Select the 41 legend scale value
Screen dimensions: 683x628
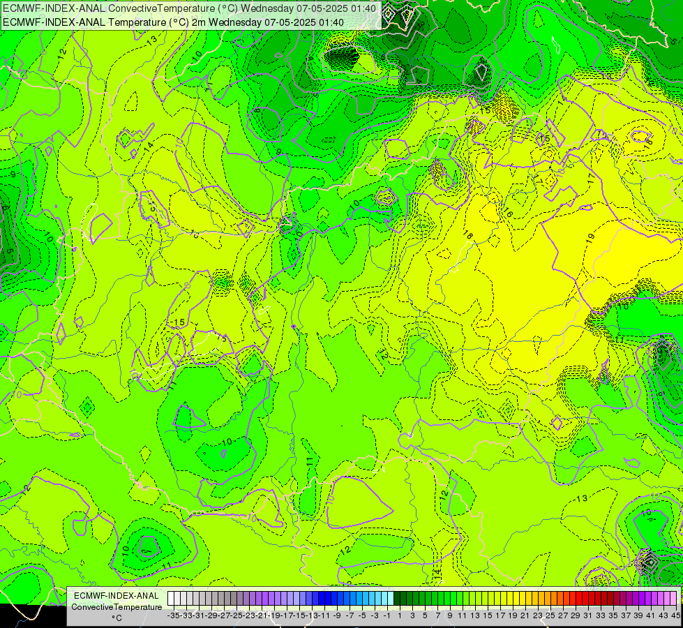[651, 615]
